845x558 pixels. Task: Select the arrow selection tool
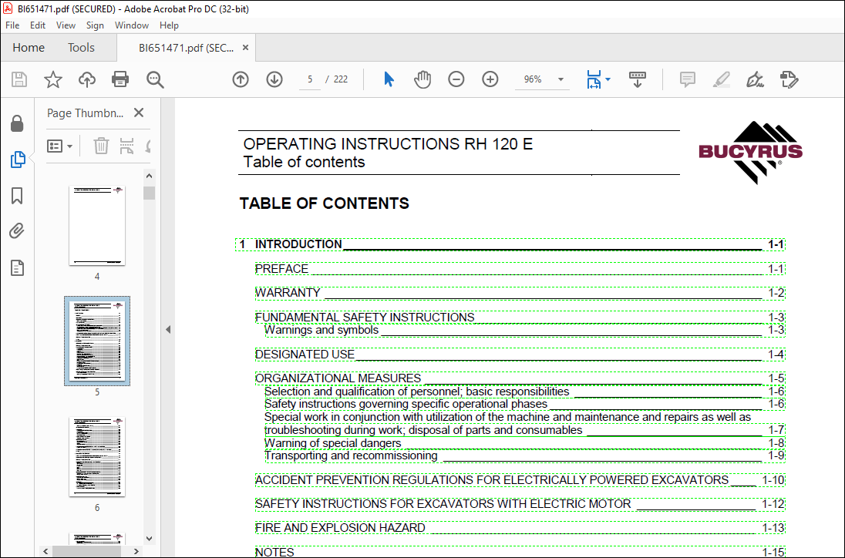tap(389, 79)
